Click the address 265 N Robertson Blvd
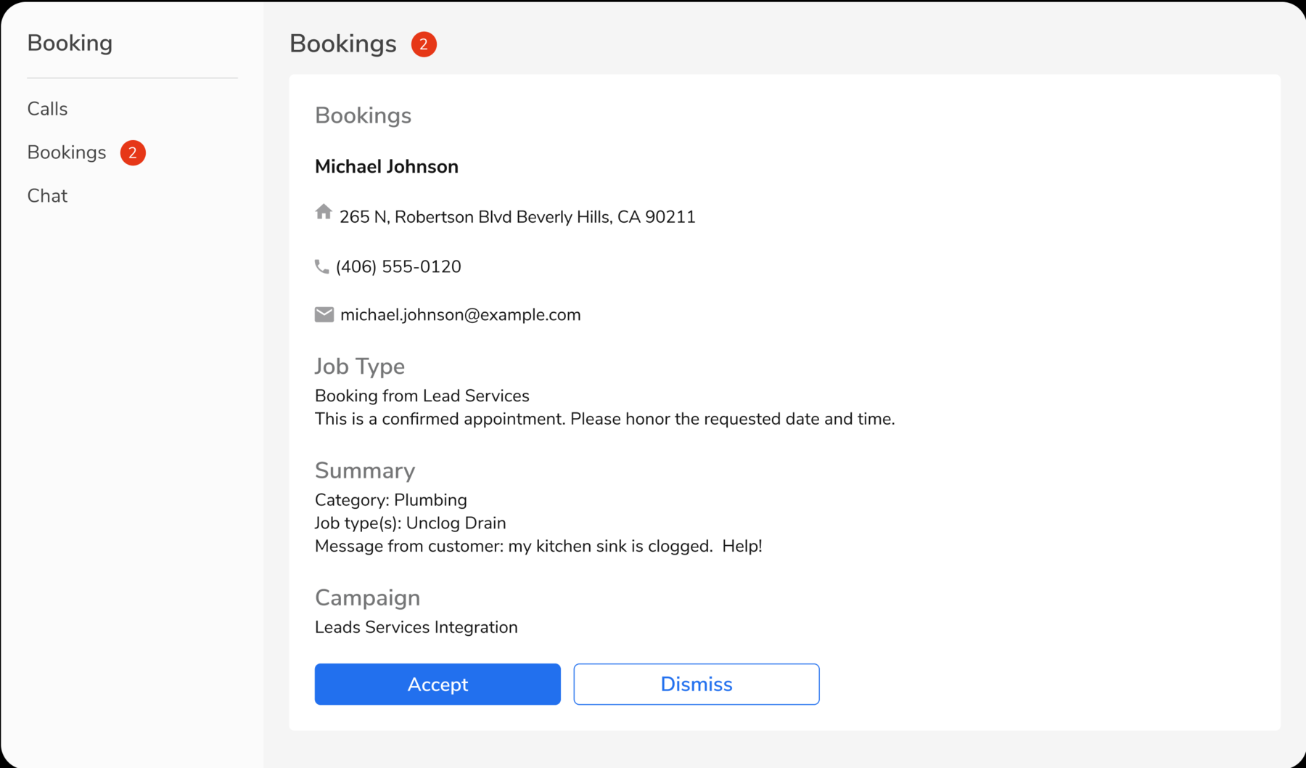1306x768 pixels. (x=518, y=216)
